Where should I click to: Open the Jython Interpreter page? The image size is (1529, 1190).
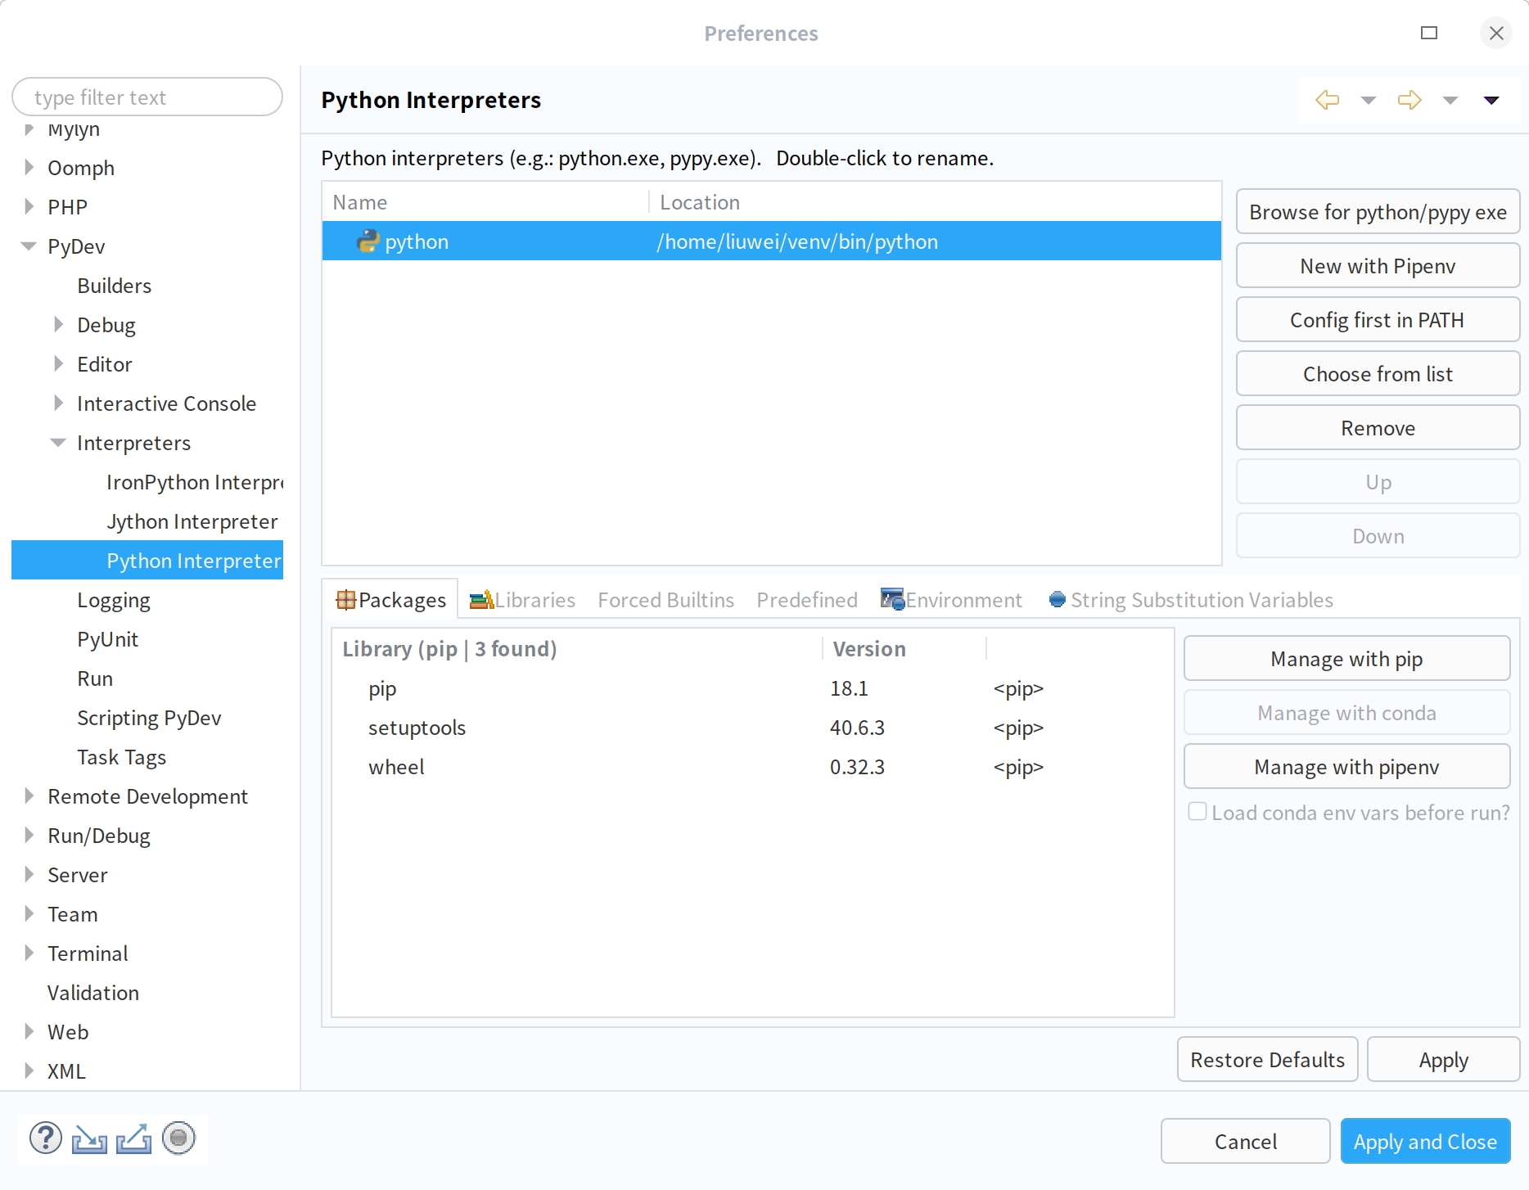click(x=192, y=521)
